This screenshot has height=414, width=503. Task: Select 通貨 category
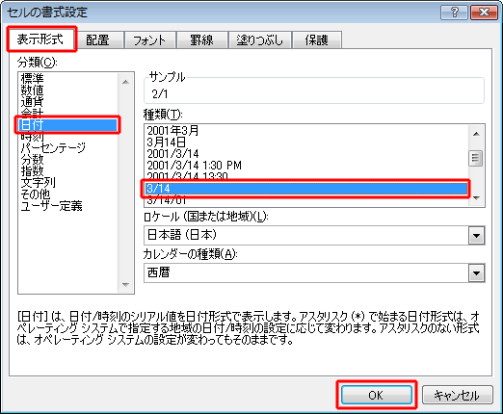coord(32,102)
